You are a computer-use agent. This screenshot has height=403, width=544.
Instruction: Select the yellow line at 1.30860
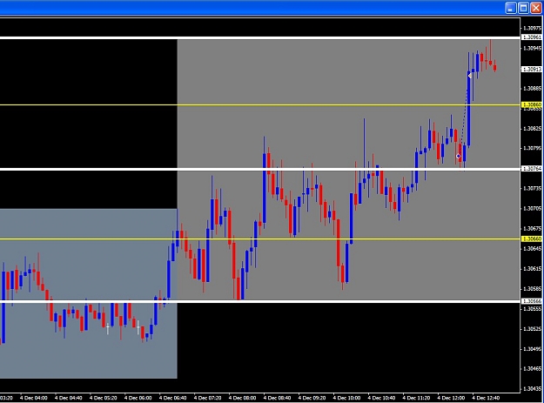tap(259, 104)
